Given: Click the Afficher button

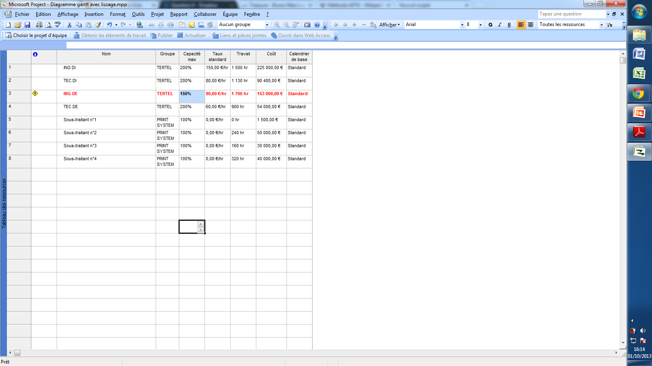Looking at the screenshot, I should 389,25.
